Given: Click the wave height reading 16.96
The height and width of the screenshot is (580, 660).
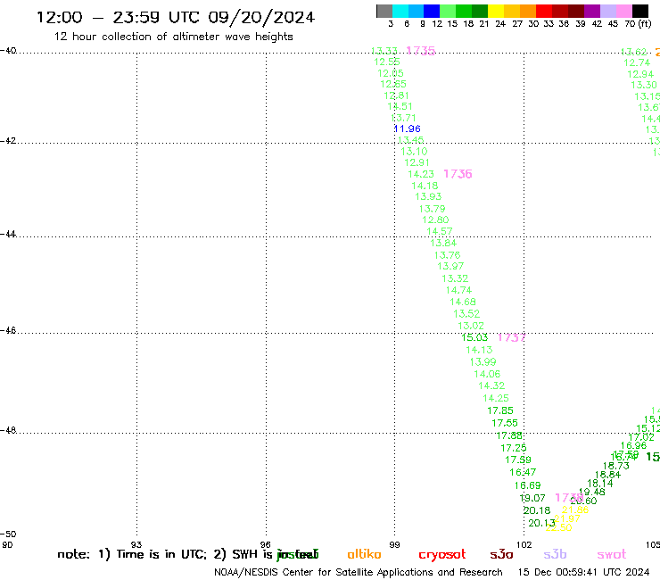Looking at the screenshot, I should click(633, 445).
